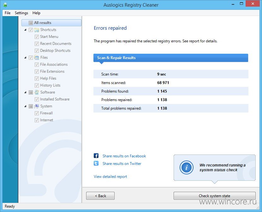Select the Internet label
Viewport: 262px width, 212px height.
46,120
